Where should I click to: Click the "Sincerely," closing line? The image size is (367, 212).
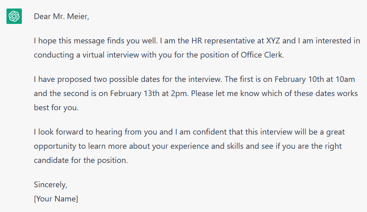[51, 185]
